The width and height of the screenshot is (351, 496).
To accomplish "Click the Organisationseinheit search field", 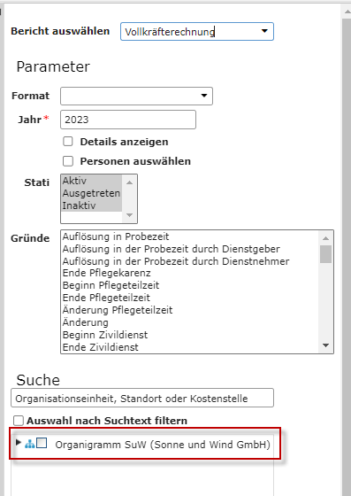I will pyautogui.click(x=142, y=398).
